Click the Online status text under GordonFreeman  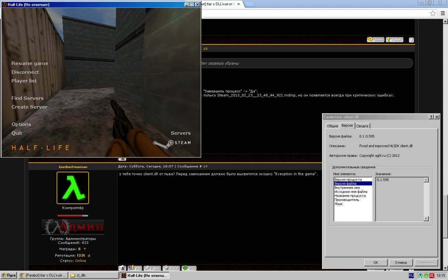80,261
